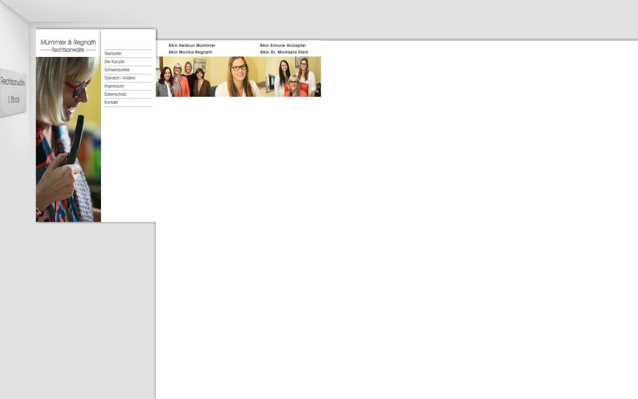This screenshot has height=399, width=638.
Task: Open the Datenschutz page
Action: tap(115, 94)
